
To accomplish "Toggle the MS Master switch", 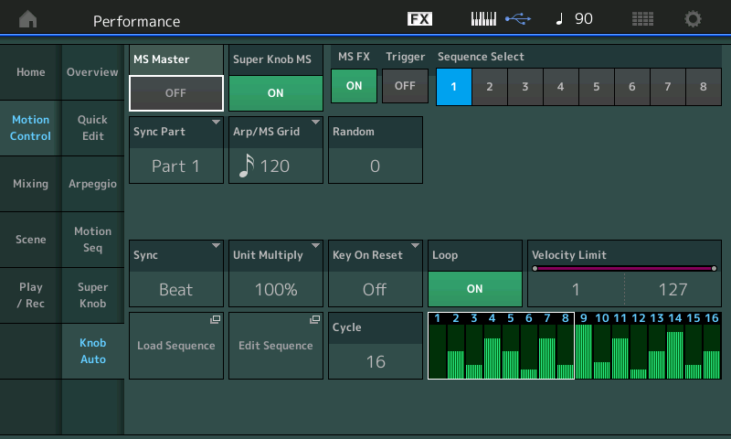I will 176,92.
